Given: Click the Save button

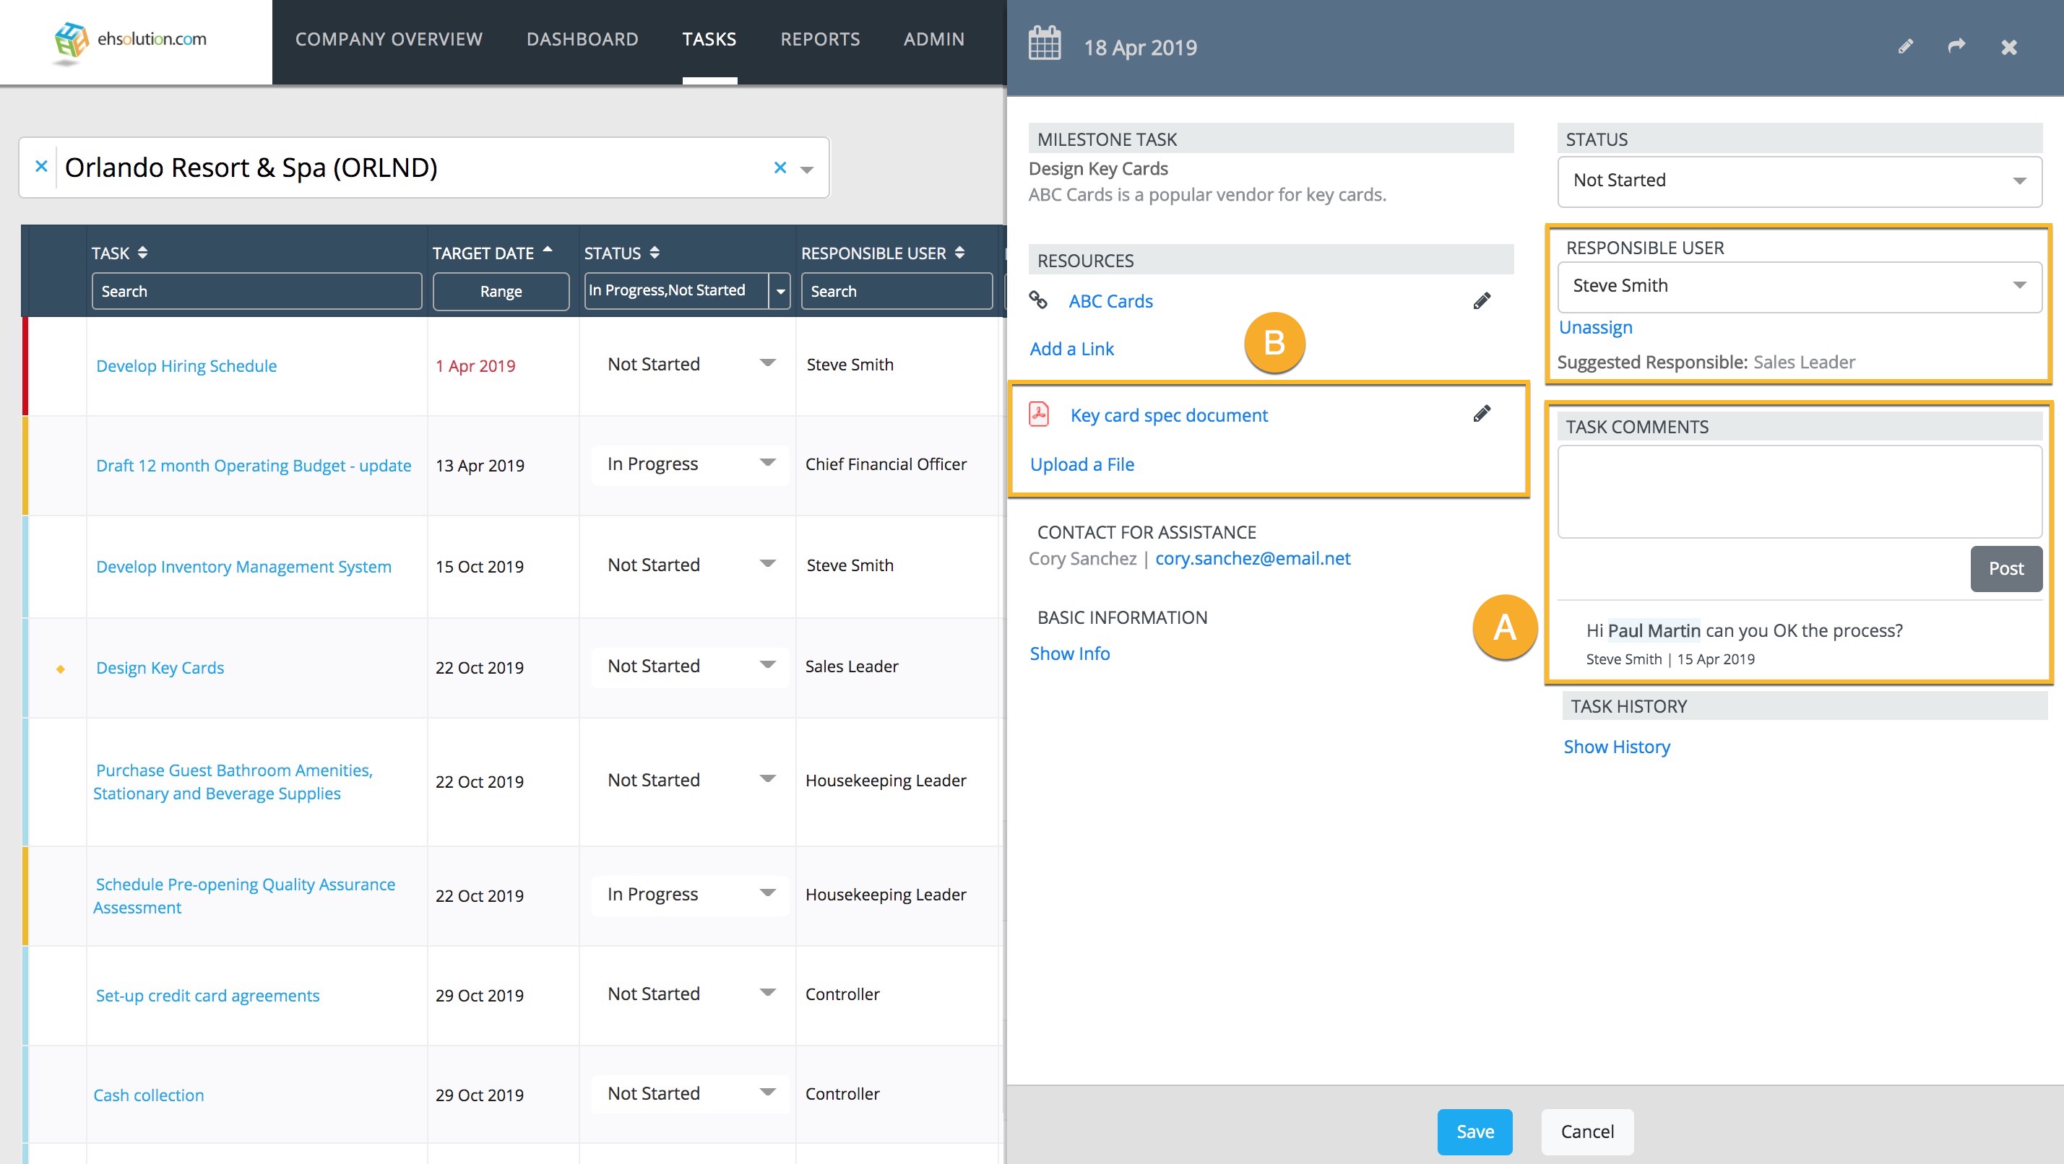Looking at the screenshot, I should point(1474,1132).
